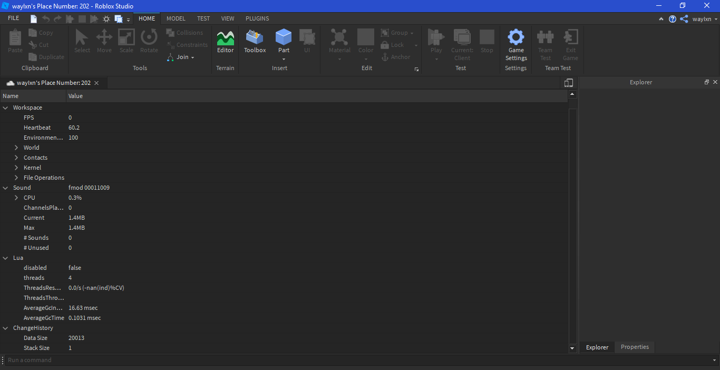Toggle the Anchor option
Viewport: 720px width, 370px height.
pos(396,57)
